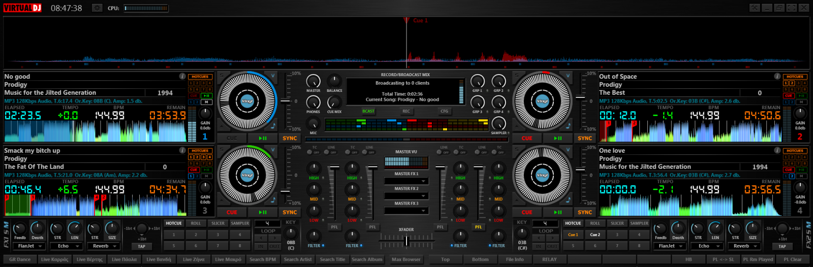Click the XFADER crossfader handle
813x267 pixels.
(x=406, y=241)
